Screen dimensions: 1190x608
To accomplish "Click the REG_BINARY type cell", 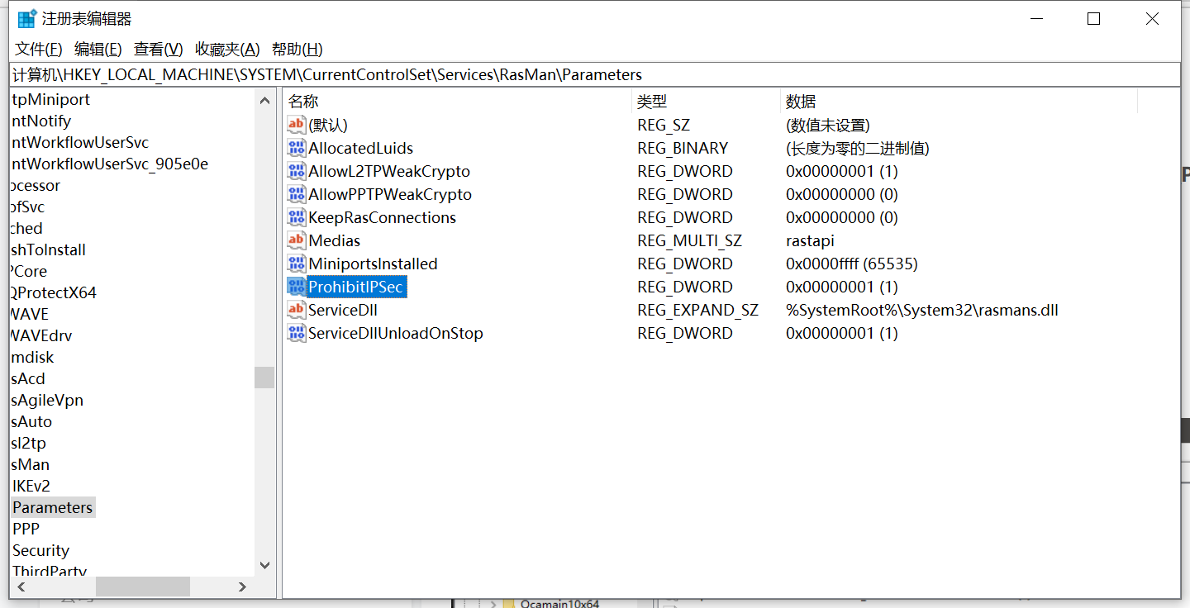I will pyautogui.click(x=683, y=148).
